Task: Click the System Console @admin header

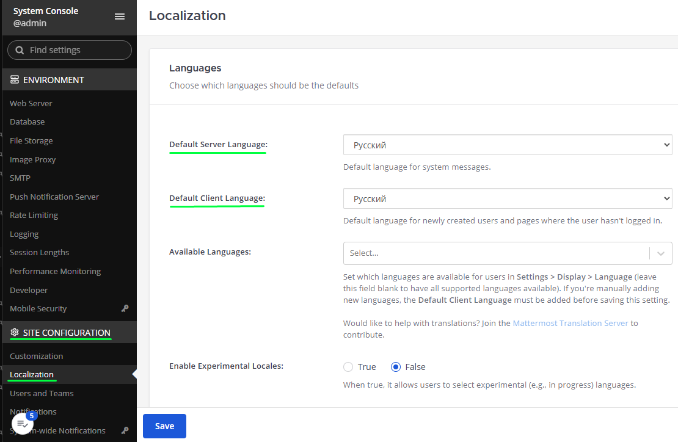Action: click(x=46, y=17)
